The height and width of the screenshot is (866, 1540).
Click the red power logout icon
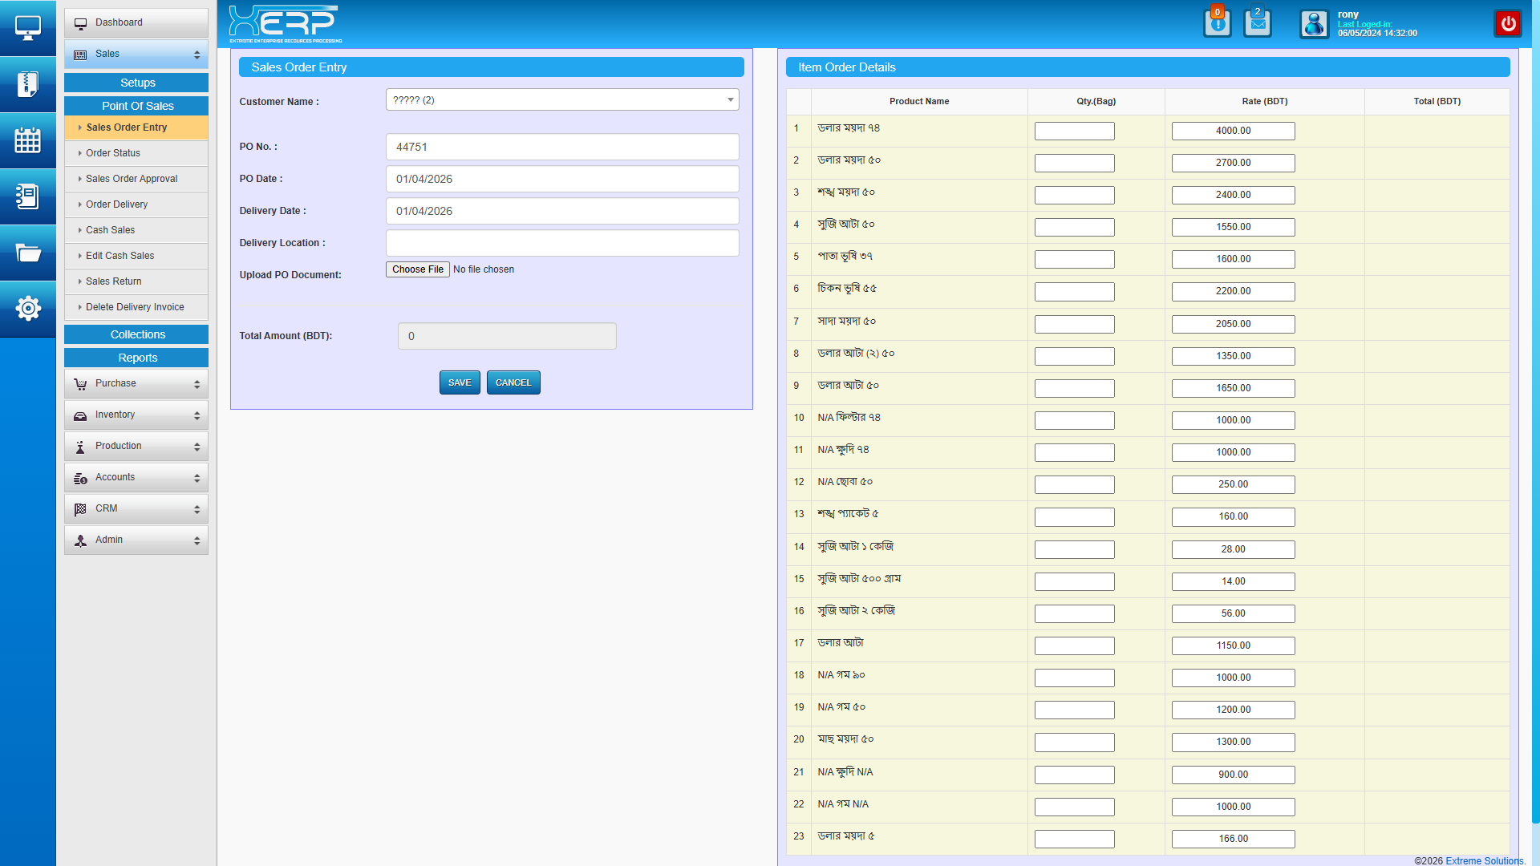pos(1508,23)
